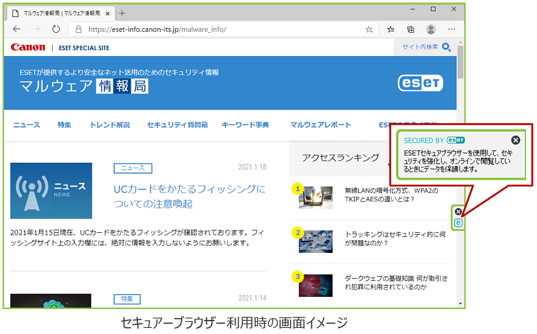Open the browser settings three-dot menu
537x334 pixels.
click(452, 29)
